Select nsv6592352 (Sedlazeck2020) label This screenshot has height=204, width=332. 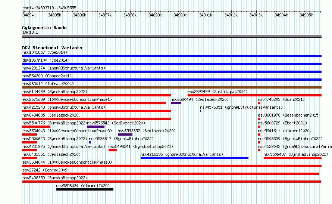(147, 131)
